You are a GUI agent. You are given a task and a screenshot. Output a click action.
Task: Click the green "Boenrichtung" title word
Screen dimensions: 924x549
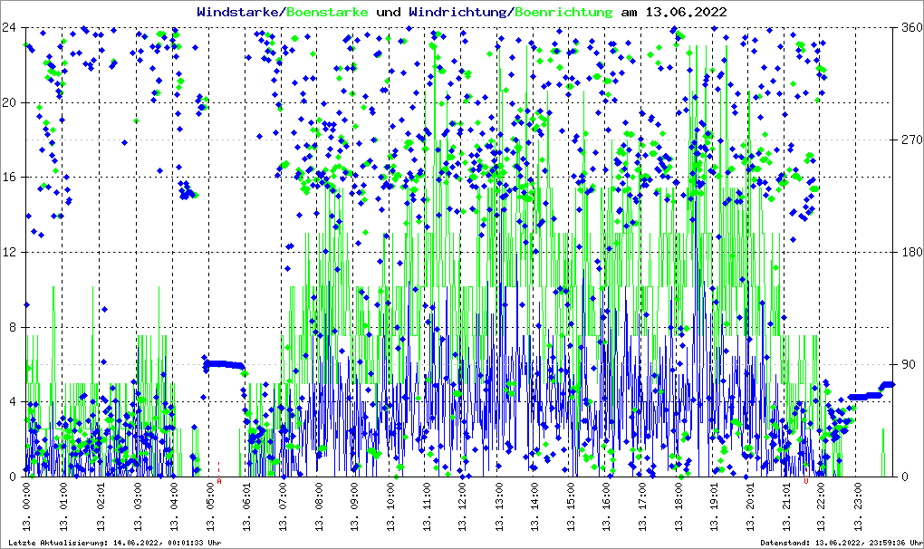pos(563,12)
